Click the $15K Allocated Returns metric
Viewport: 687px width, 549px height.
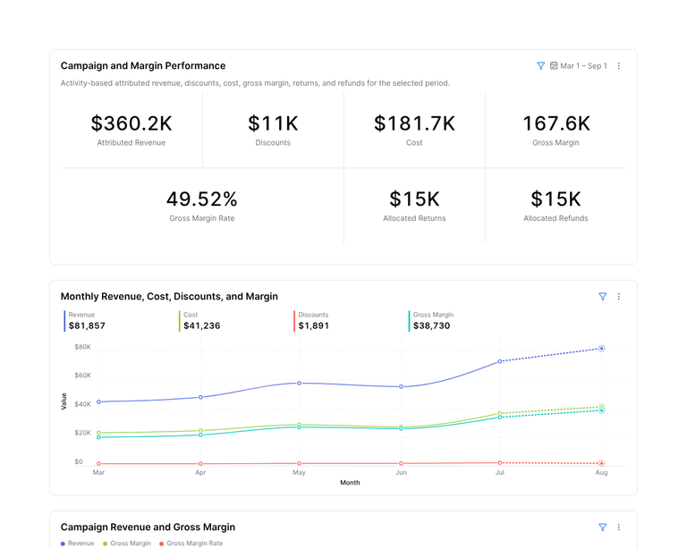coord(414,206)
